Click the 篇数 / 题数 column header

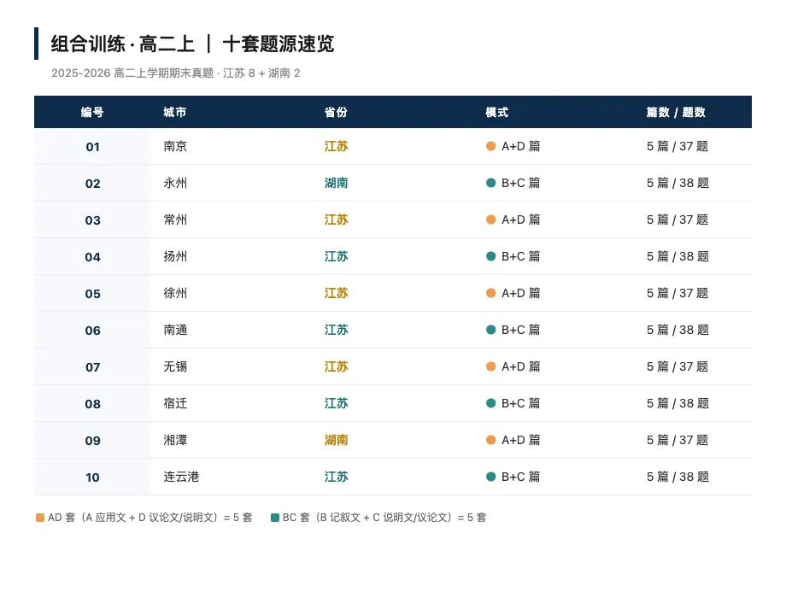coord(676,112)
